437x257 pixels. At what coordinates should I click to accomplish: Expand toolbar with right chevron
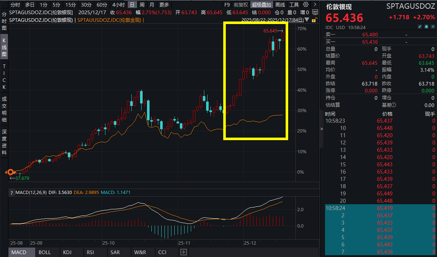click(x=315, y=4)
